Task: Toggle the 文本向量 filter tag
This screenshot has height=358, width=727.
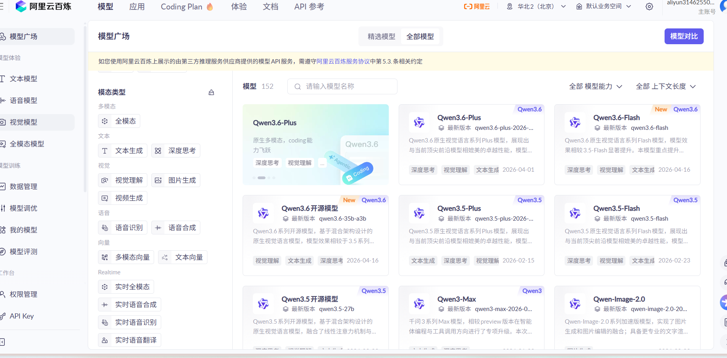Action: point(183,257)
